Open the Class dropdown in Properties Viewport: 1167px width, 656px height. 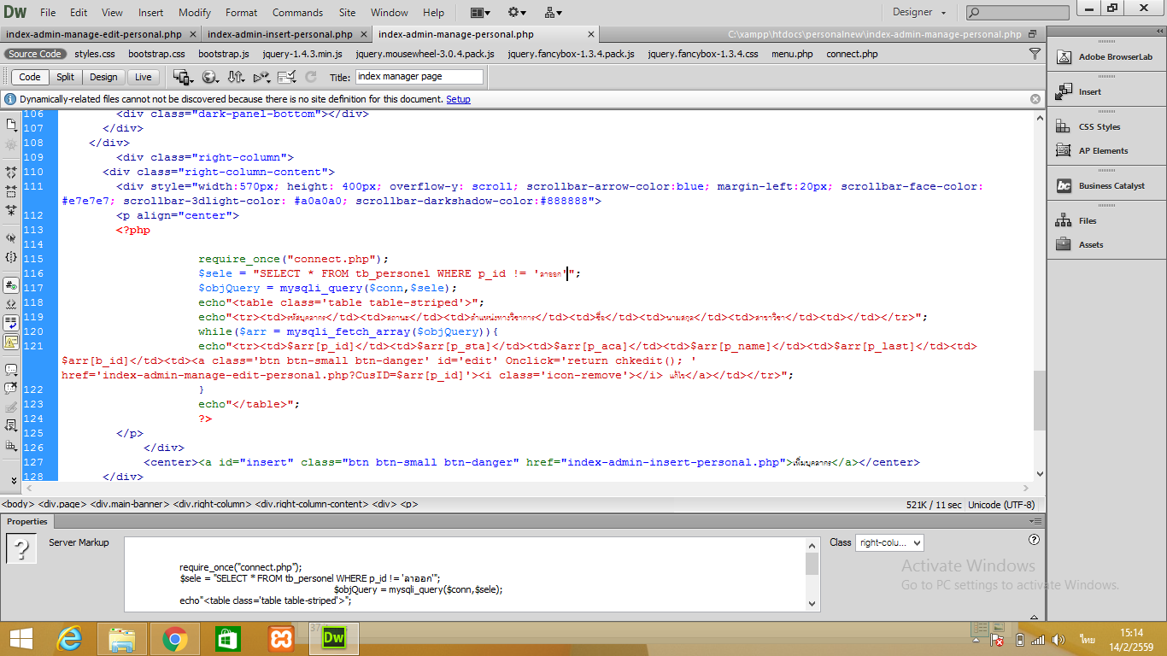coord(888,542)
